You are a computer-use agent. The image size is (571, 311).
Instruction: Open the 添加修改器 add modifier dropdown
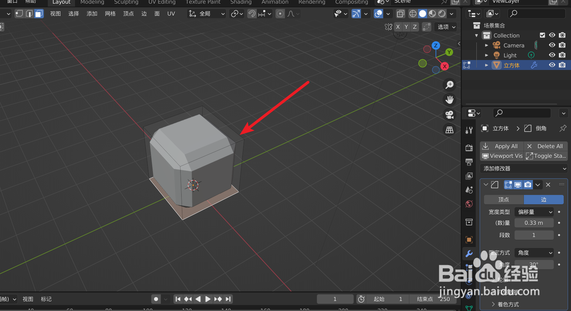pyautogui.click(x=524, y=168)
